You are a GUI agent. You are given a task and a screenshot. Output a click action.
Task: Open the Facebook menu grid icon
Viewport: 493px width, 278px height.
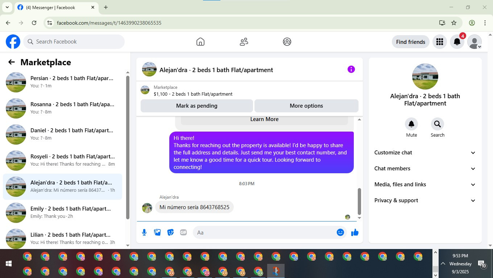(440, 42)
